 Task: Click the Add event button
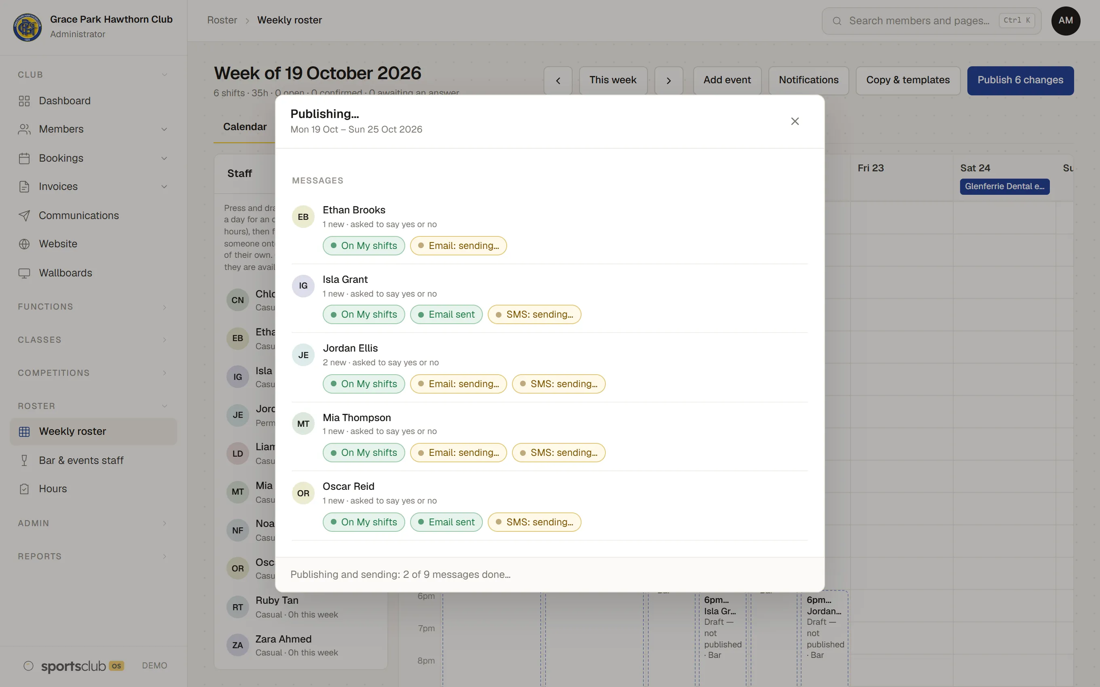click(x=727, y=80)
